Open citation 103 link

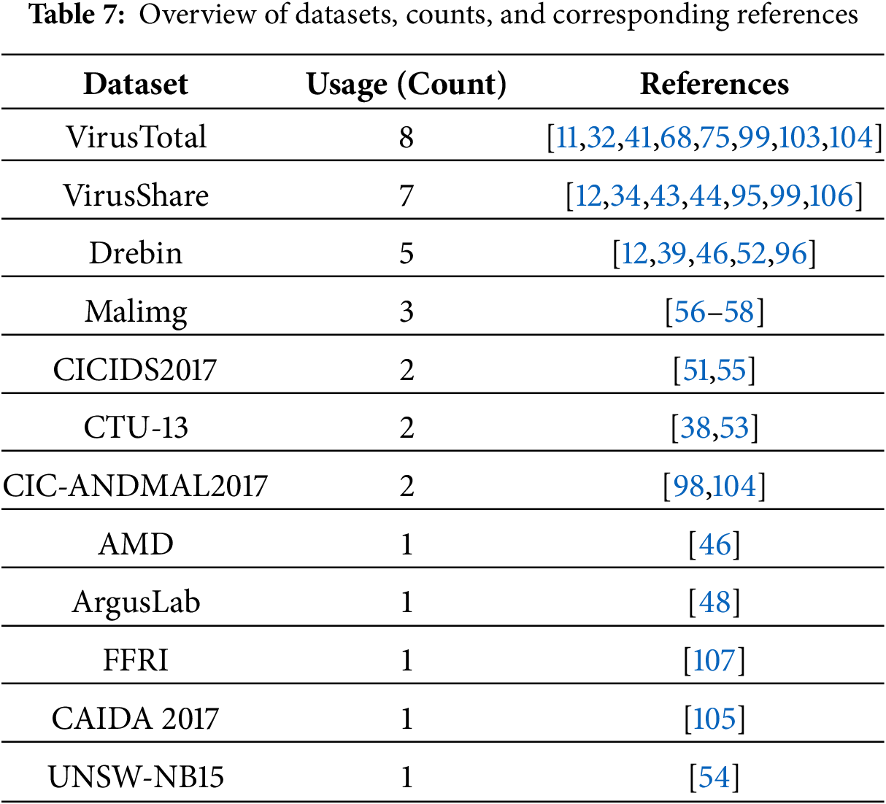[x=799, y=137]
